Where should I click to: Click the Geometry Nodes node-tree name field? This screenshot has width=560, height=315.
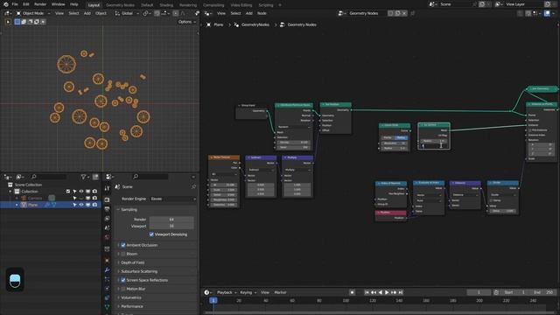[367, 13]
